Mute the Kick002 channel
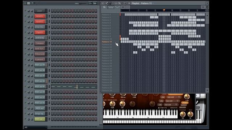Screen dimensions: 232x130 click(25, 22)
